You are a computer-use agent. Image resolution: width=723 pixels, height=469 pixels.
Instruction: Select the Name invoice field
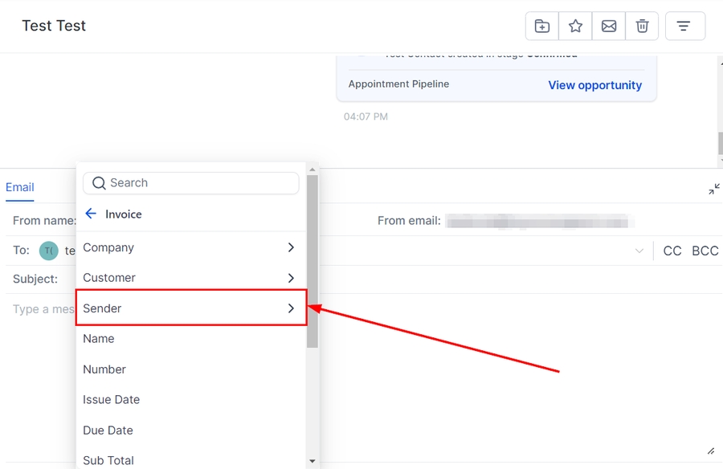coord(99,339)
